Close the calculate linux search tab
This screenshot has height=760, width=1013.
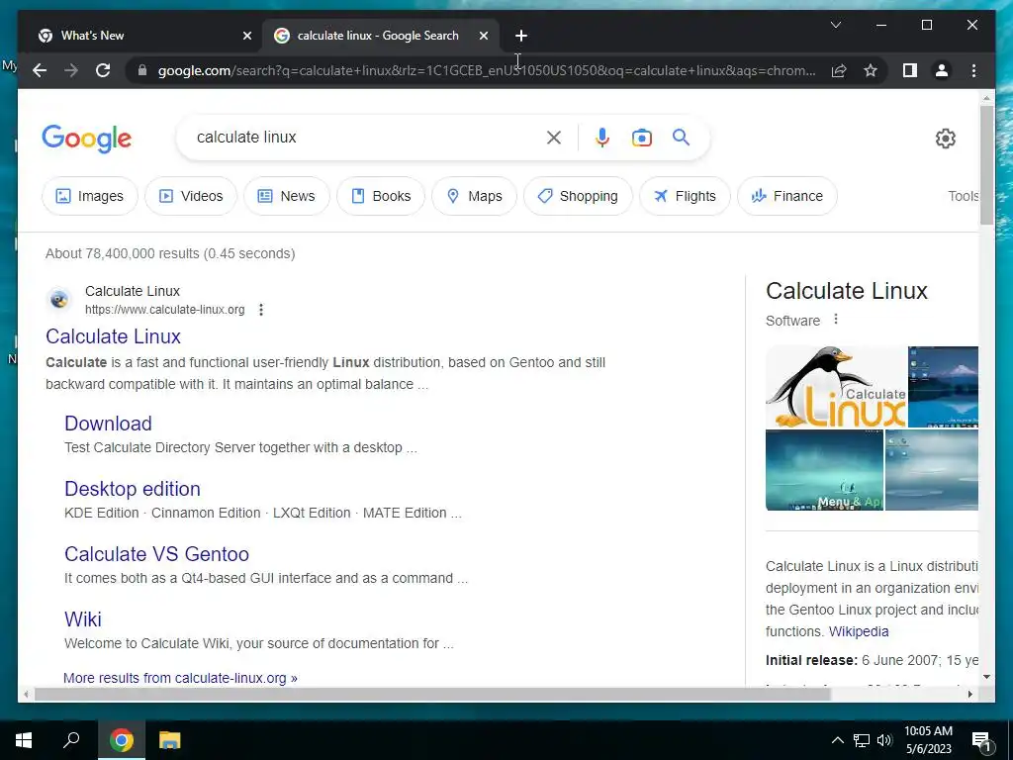pos(483,36)
